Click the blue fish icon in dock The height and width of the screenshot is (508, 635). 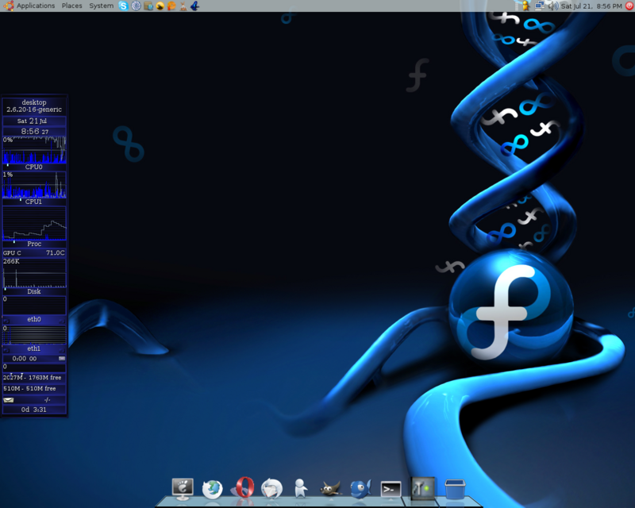tap(360, 488)
